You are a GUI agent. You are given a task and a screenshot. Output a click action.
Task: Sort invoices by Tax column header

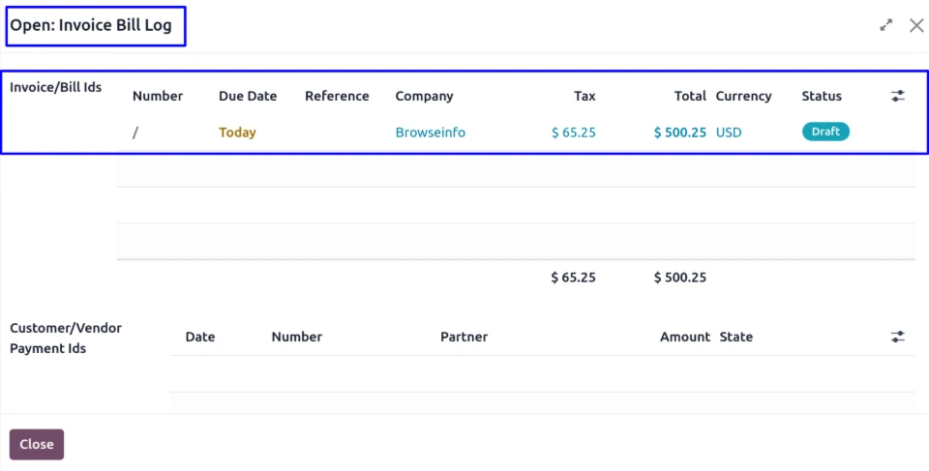(x=584, y=96)
